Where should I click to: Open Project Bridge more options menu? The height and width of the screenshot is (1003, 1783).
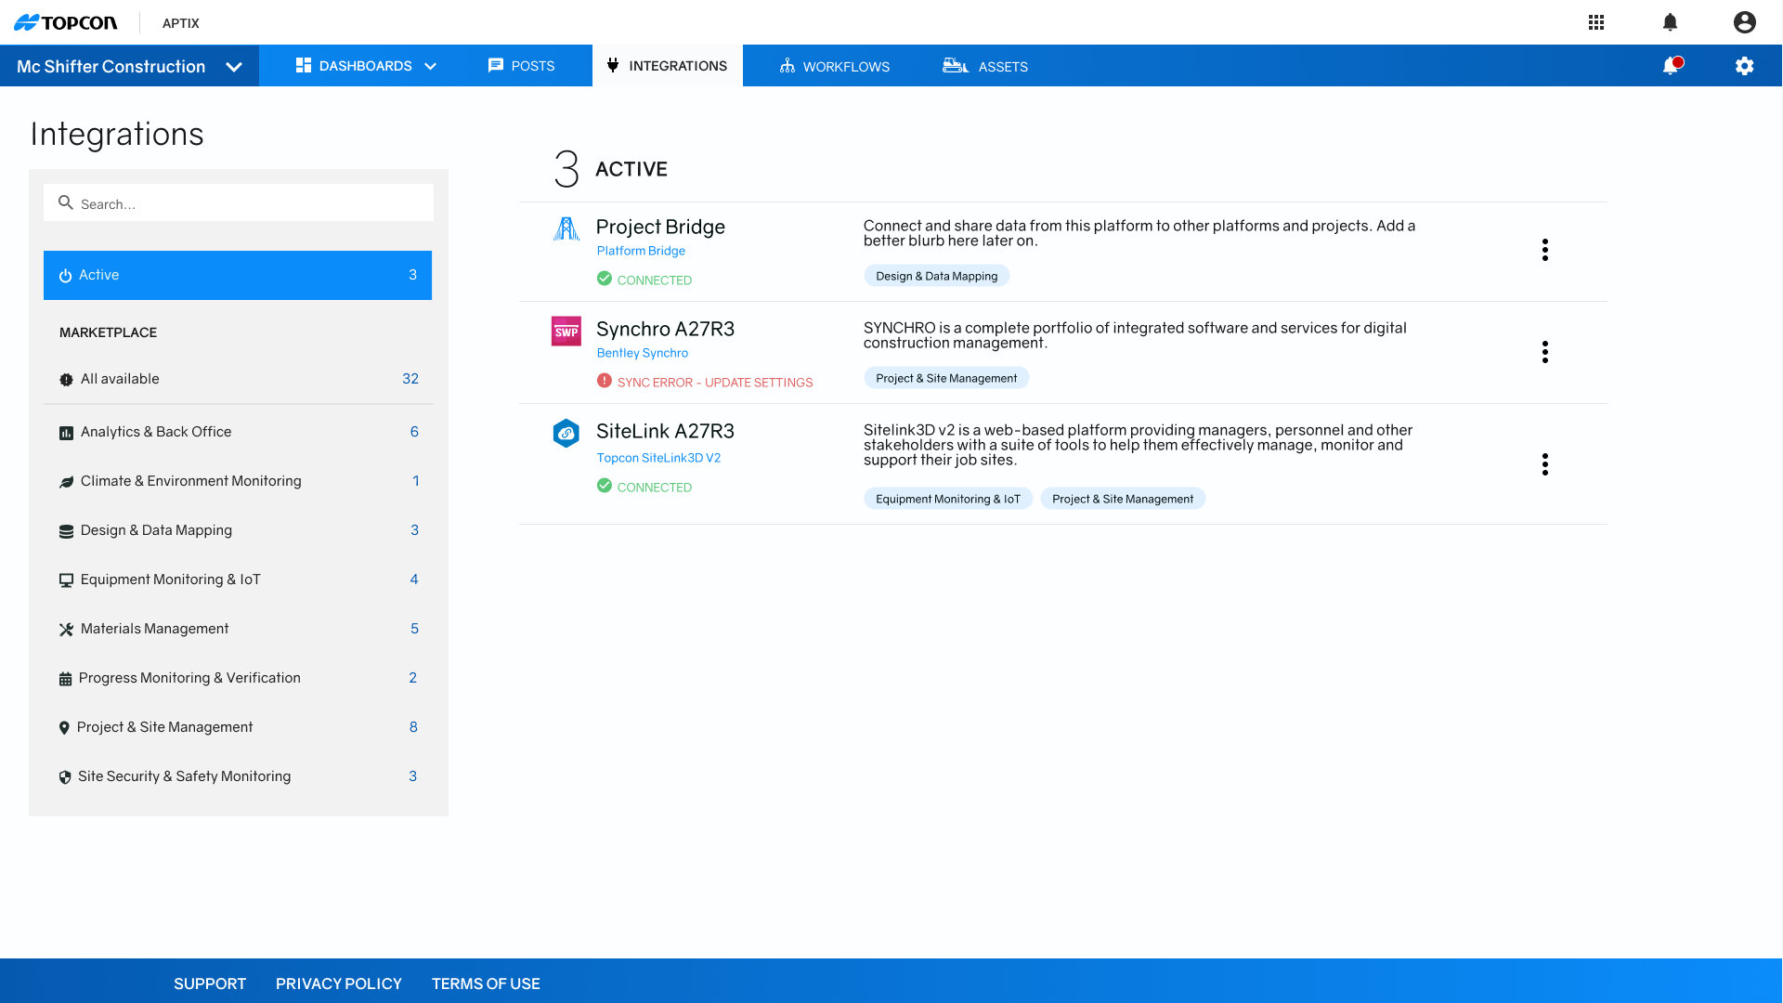[1545, 250]
